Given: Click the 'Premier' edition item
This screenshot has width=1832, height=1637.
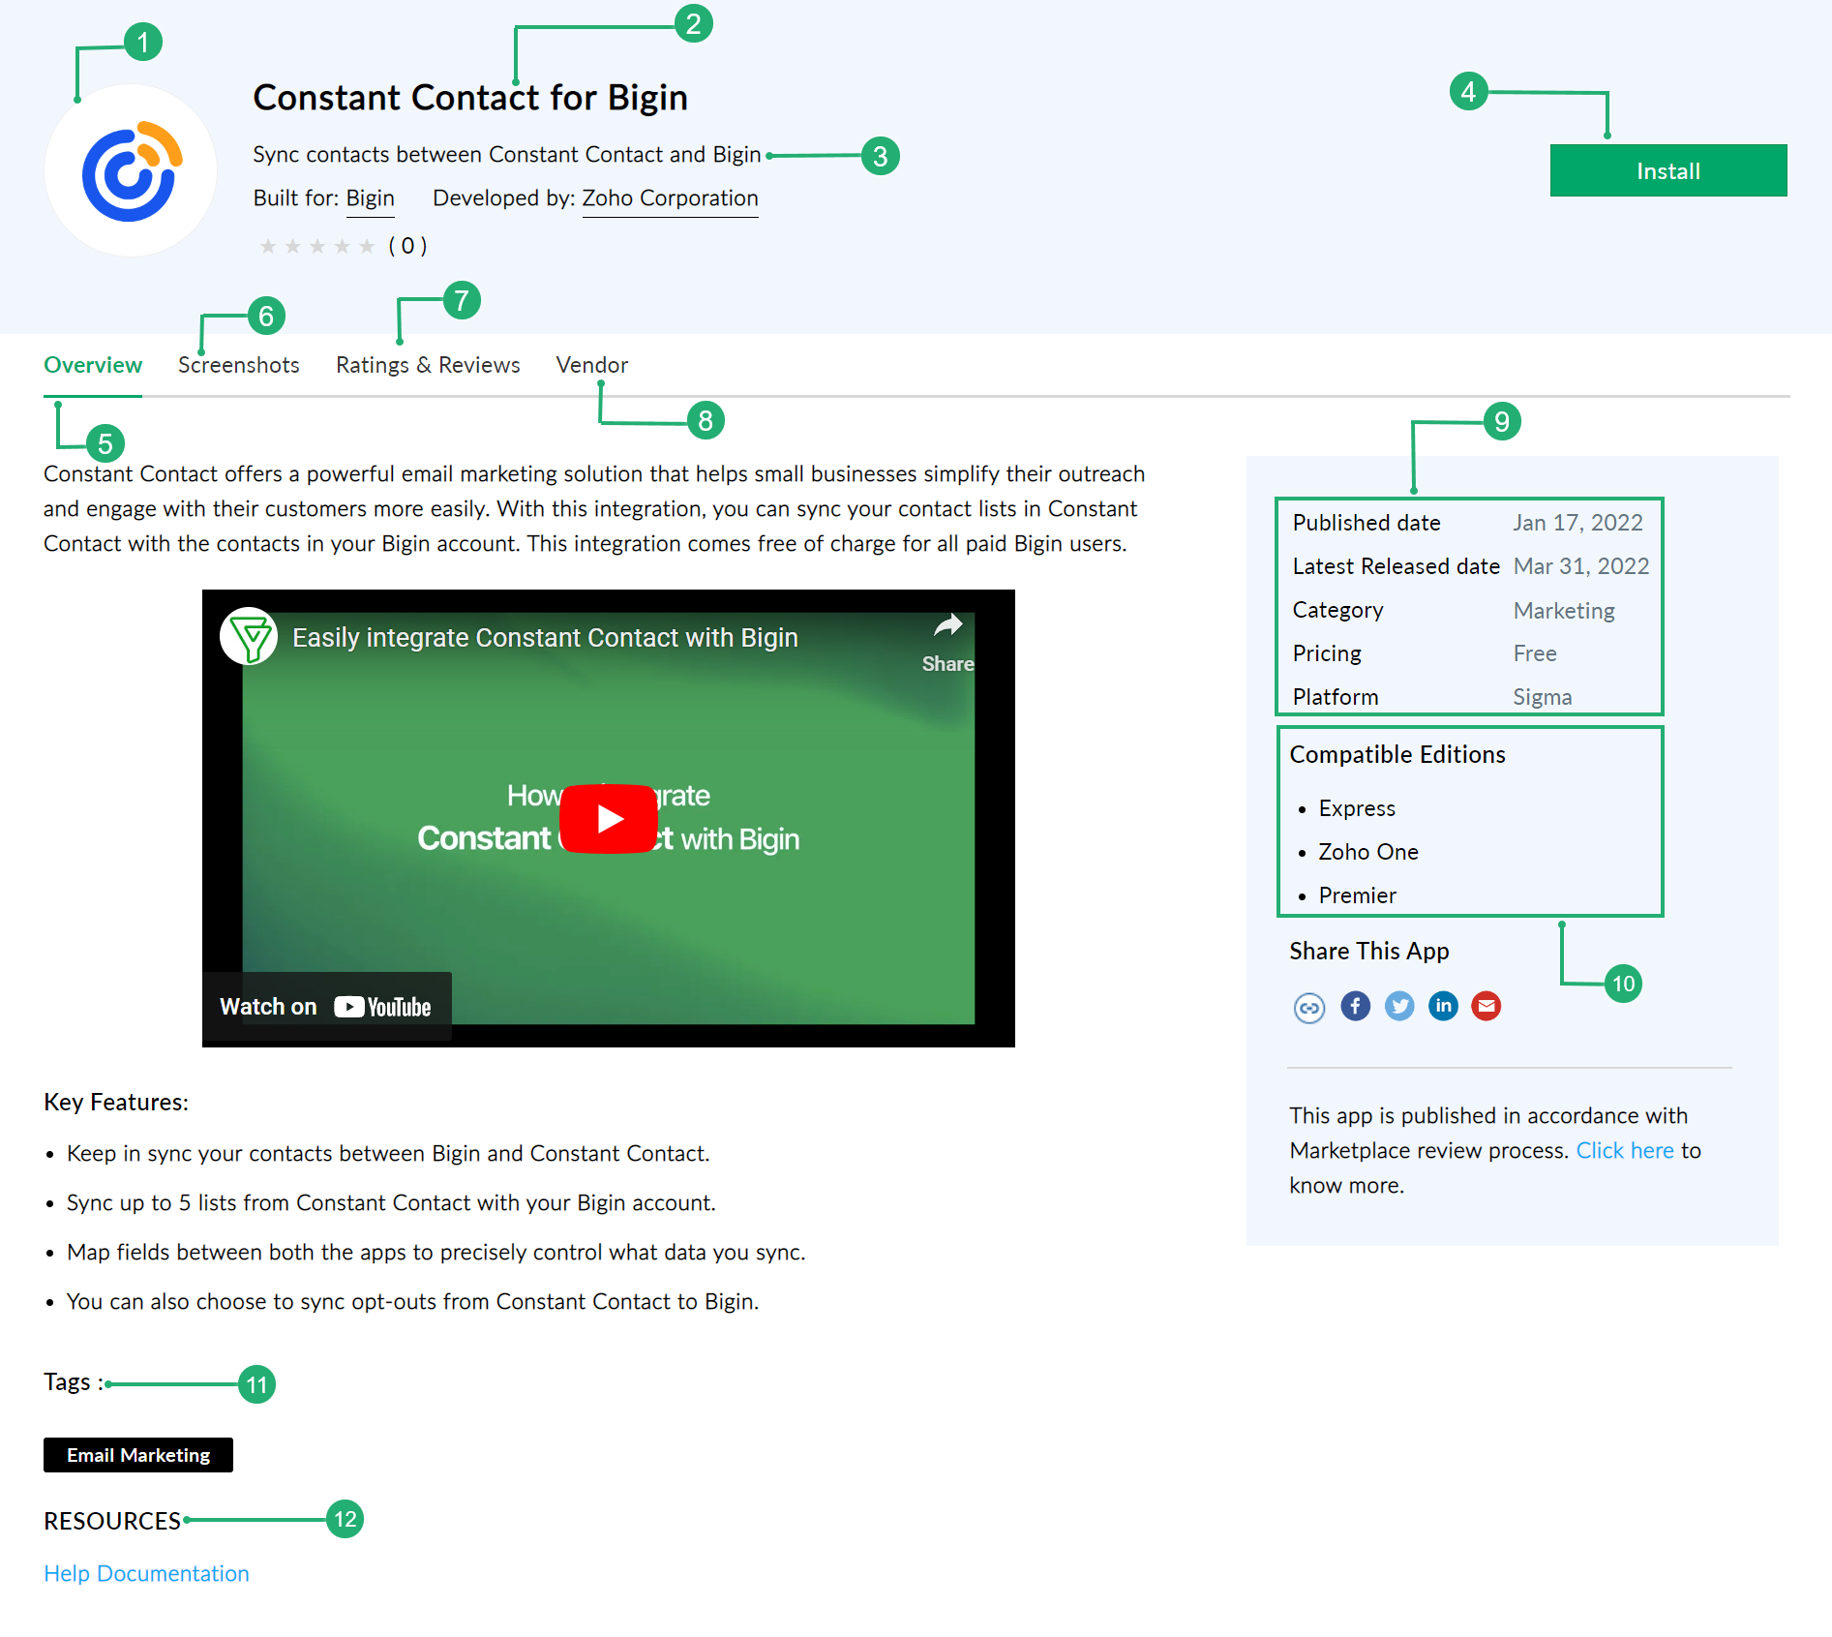Looking at the screenshot, I should (x=1357, y=896).
